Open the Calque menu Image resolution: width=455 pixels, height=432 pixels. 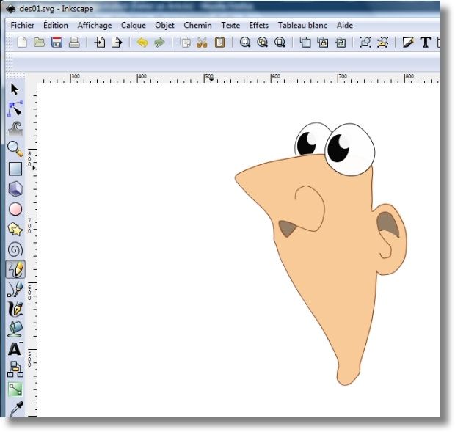pyautogui.click(x=133, y=26)
